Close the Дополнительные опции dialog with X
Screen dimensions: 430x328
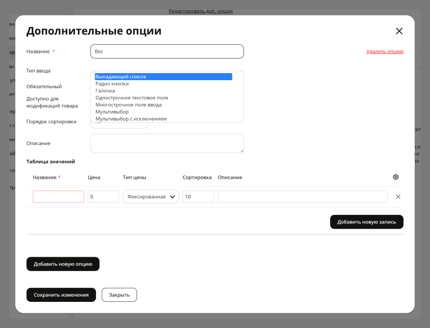tap(399, 31)
